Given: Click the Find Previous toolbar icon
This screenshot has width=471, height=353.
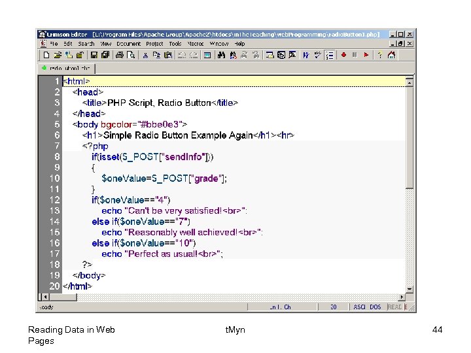Looking at the screenshot, I should [x=256, y=55].
